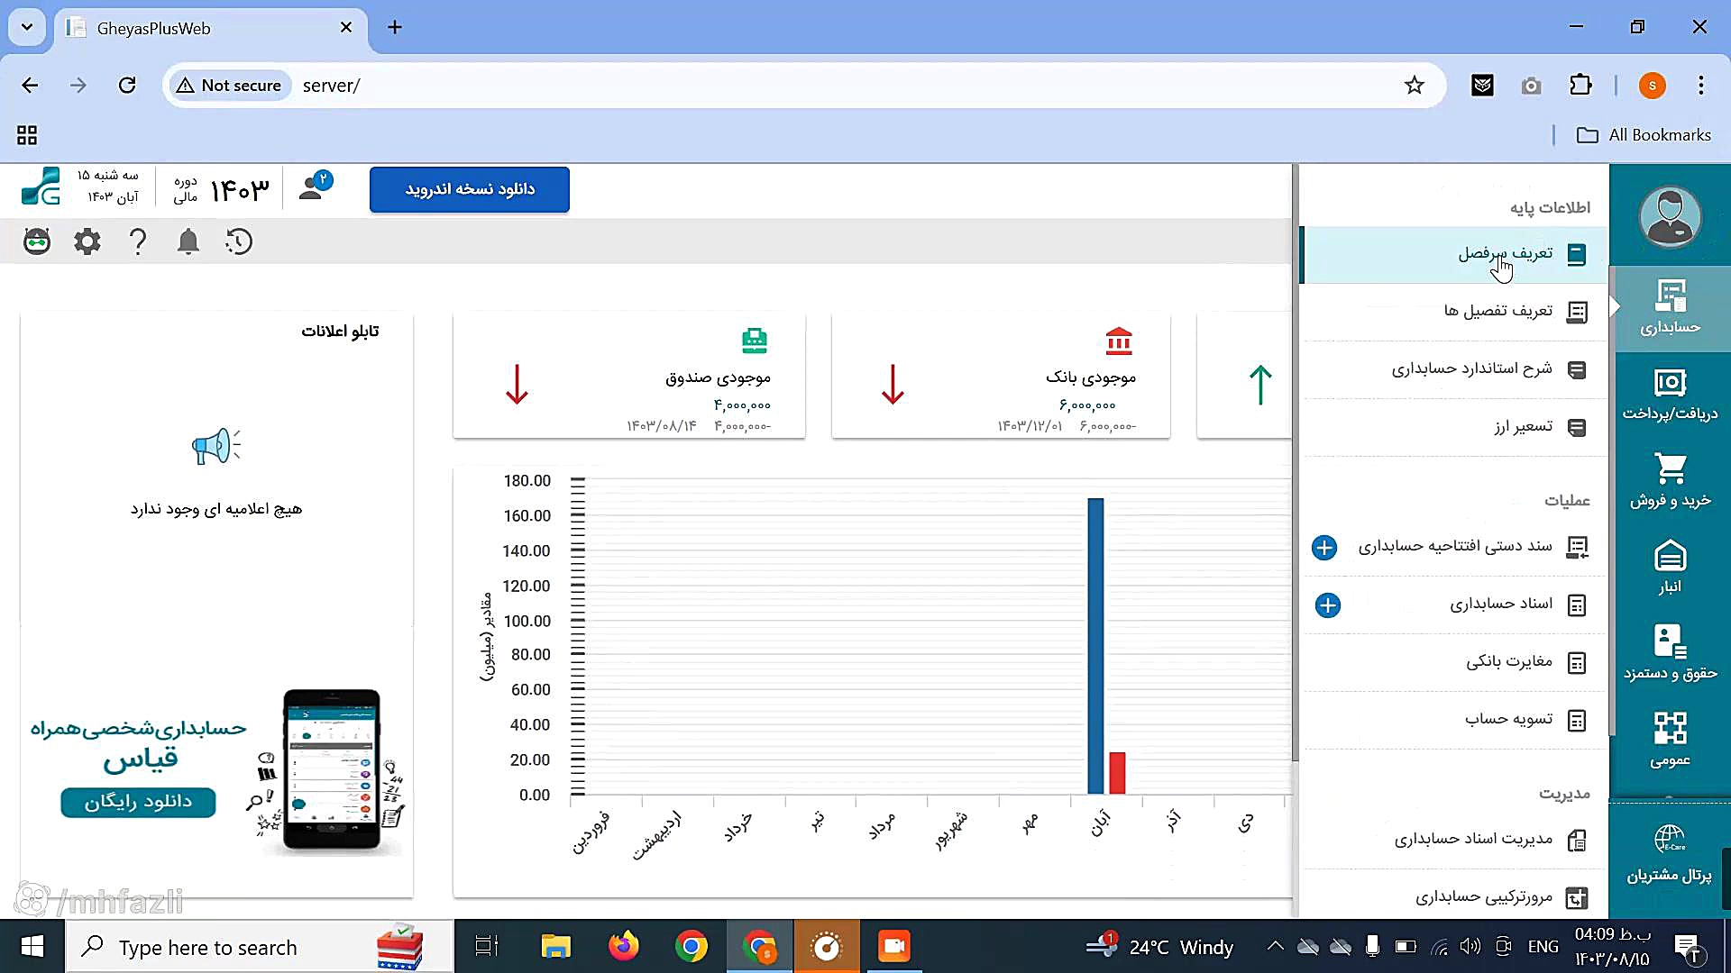The image size is (1731, 973).
Task: Click the تعریف سرفصل book icon
Action: pos(1576,254)
